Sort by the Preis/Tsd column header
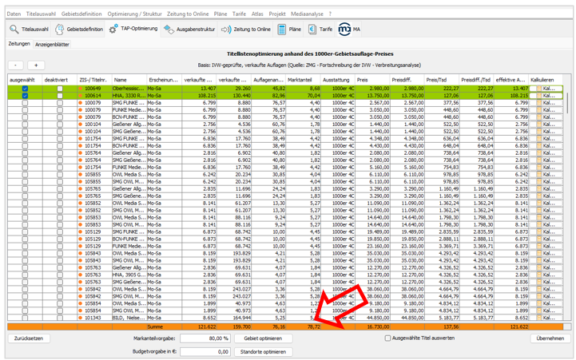Image resolution: width=576 pixels, height=360 pixels. (436, 81)
